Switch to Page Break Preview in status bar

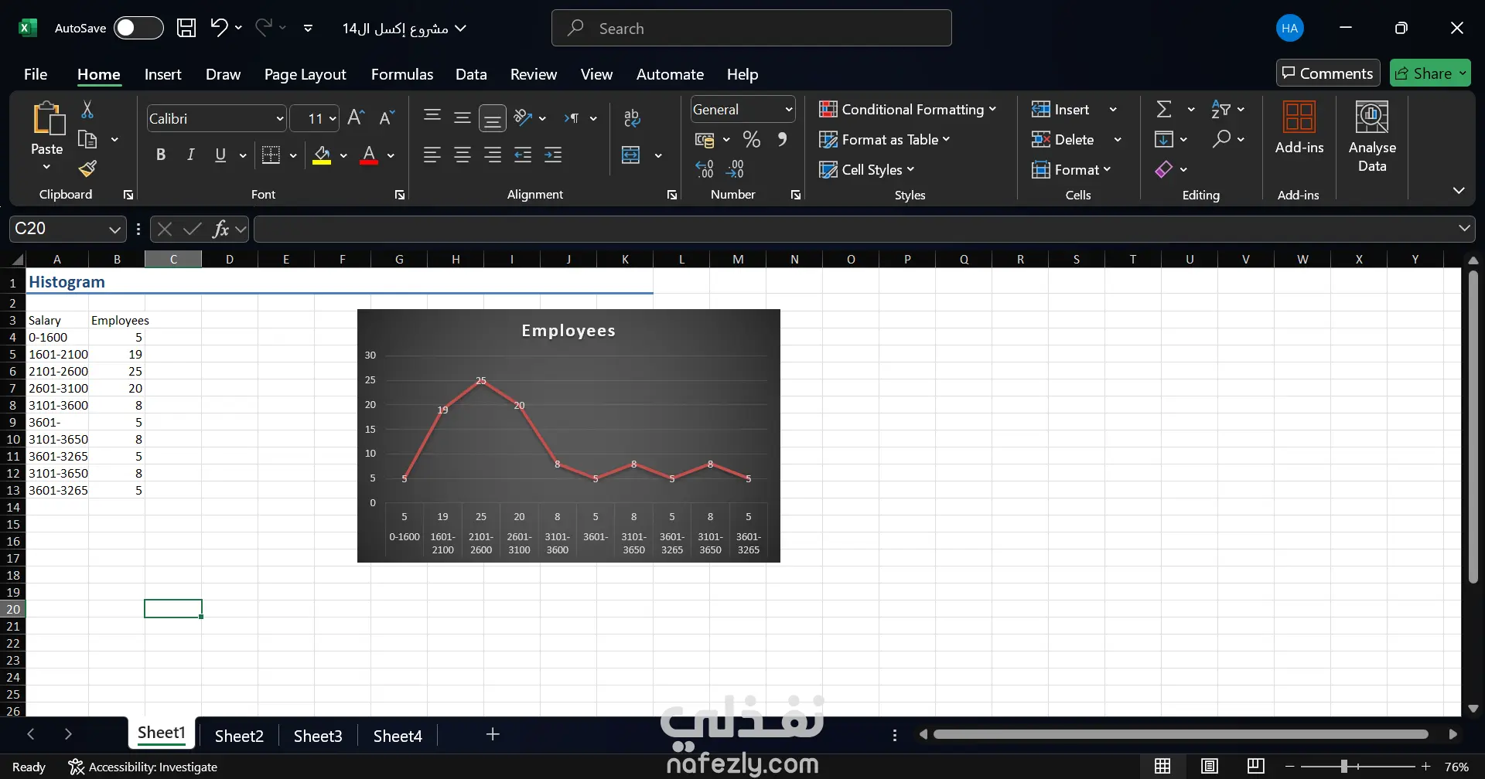pyautogui.click(x=1256, y=767)
